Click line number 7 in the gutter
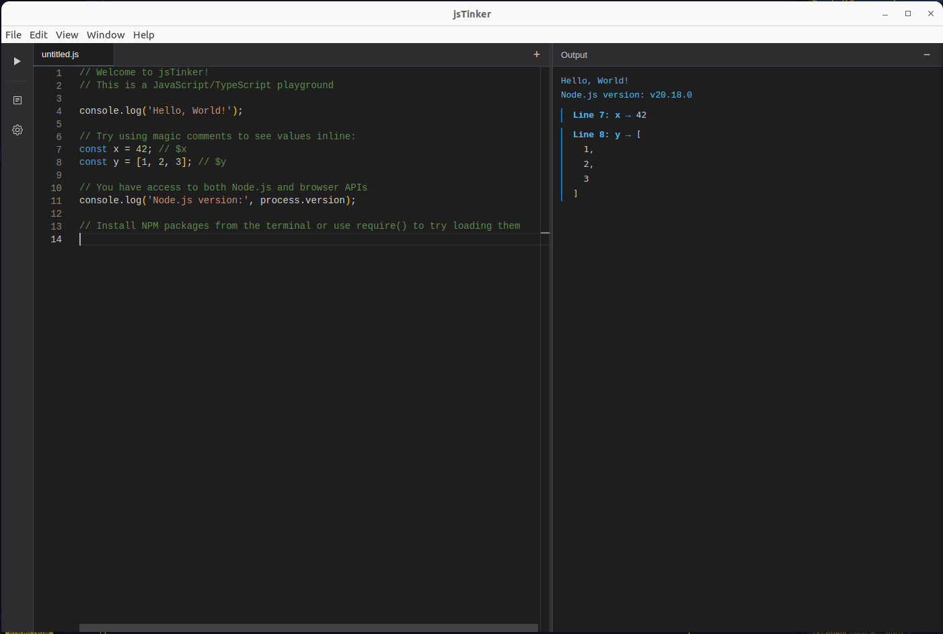 [59, 149]
